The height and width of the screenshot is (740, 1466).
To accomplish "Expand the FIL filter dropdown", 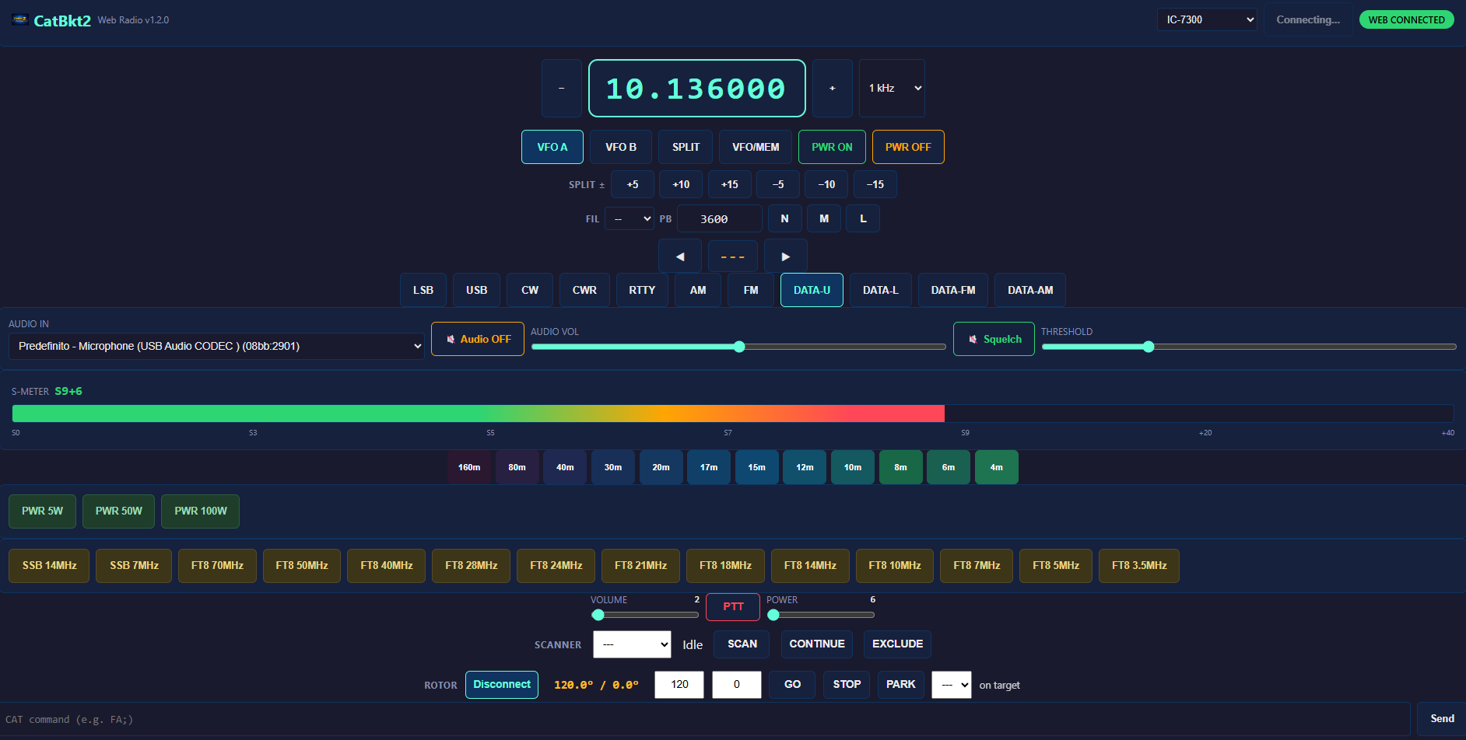I will point(630,218).
